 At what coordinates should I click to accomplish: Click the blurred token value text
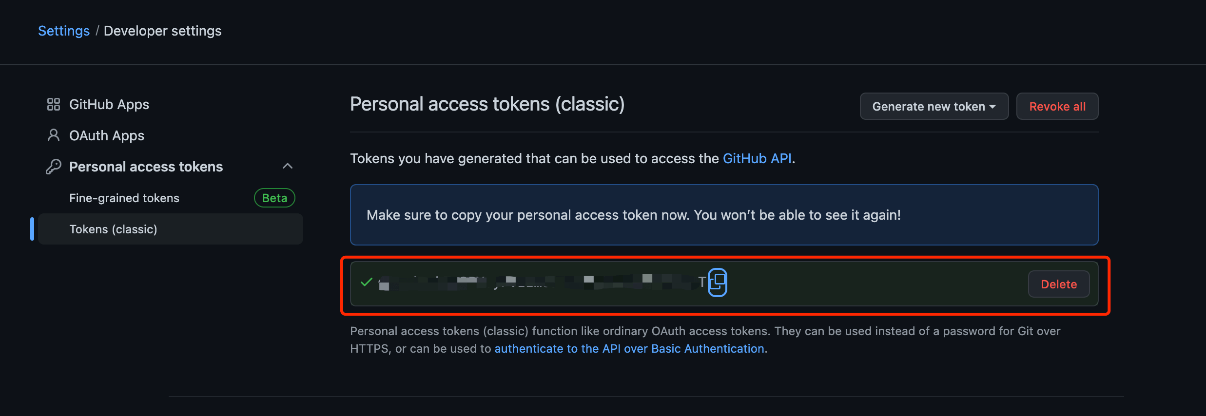(542, 282)
